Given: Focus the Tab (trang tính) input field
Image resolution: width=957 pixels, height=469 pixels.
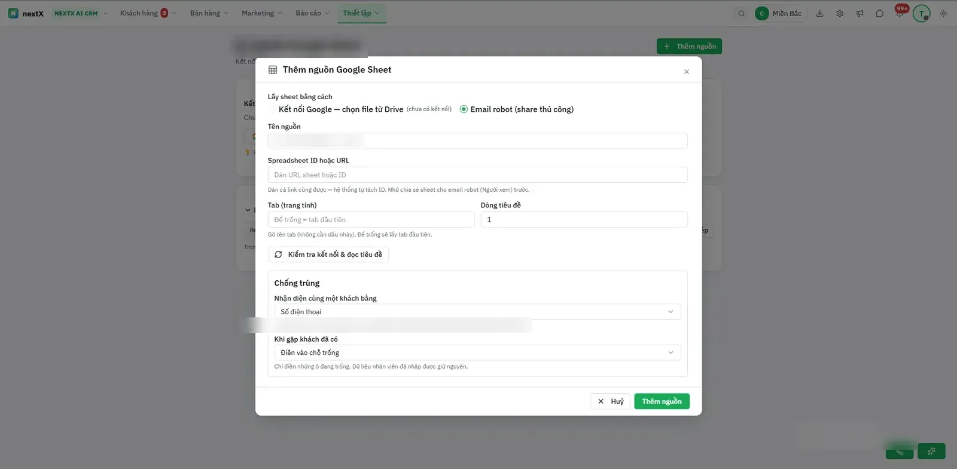Looking at the screenshot, I should [371, 220].
